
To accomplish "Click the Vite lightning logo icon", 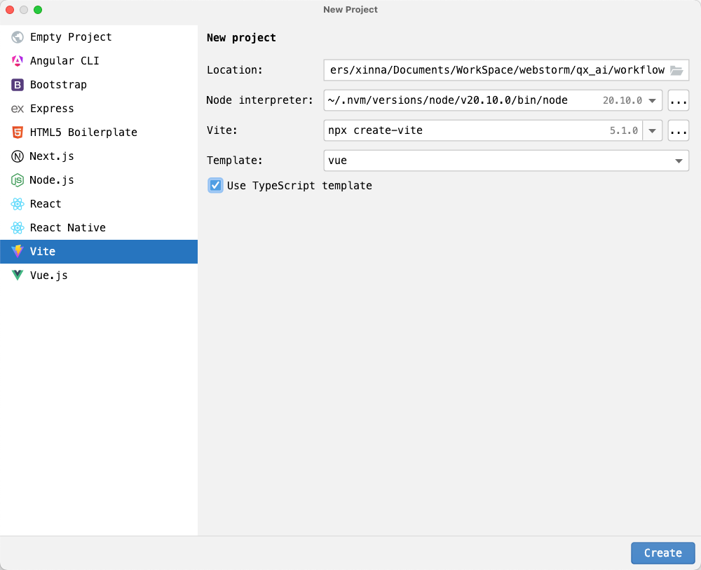I will 18,251.
